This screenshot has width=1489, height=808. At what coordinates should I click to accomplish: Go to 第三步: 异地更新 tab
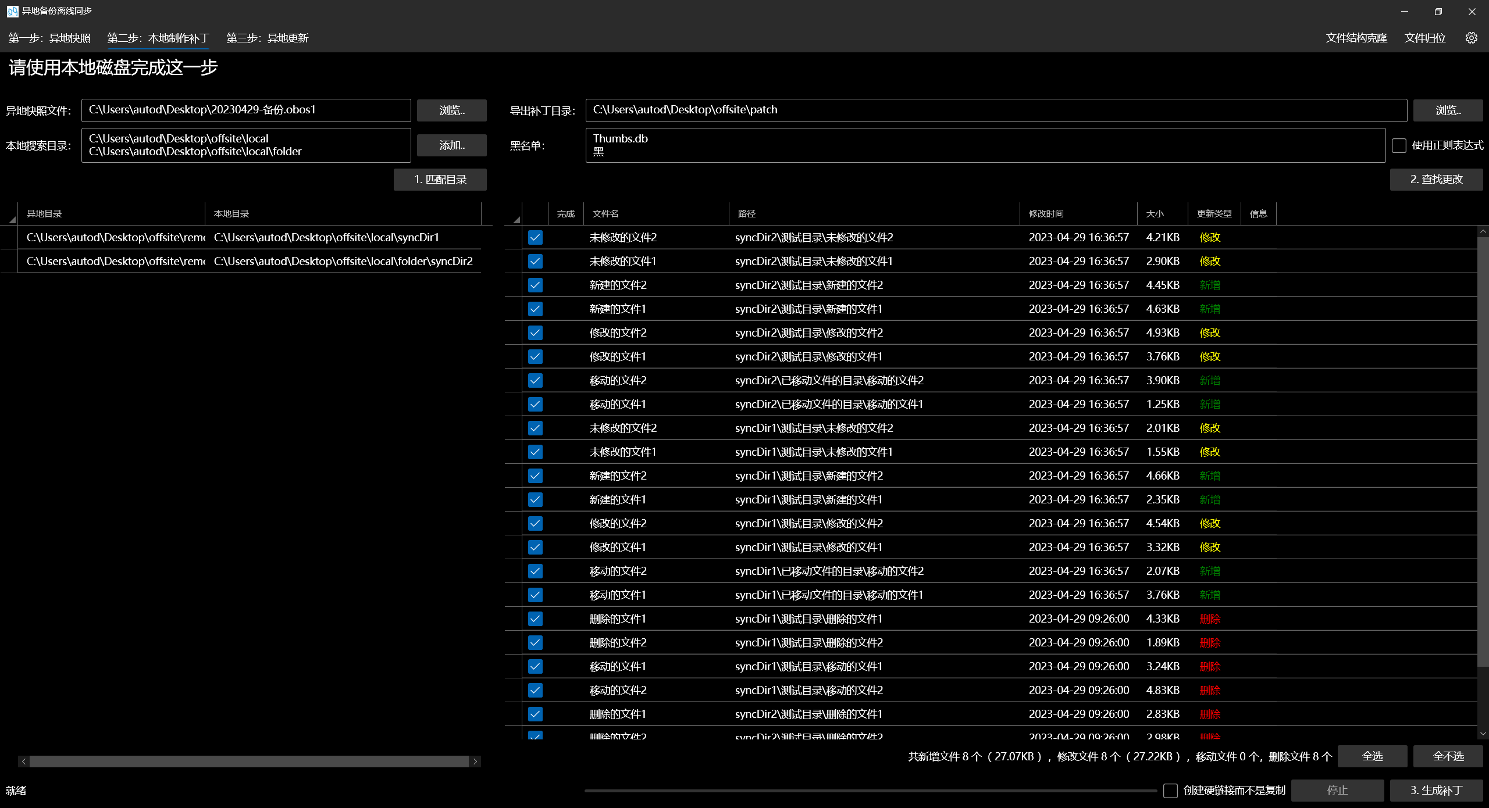(x=268, y=38)
